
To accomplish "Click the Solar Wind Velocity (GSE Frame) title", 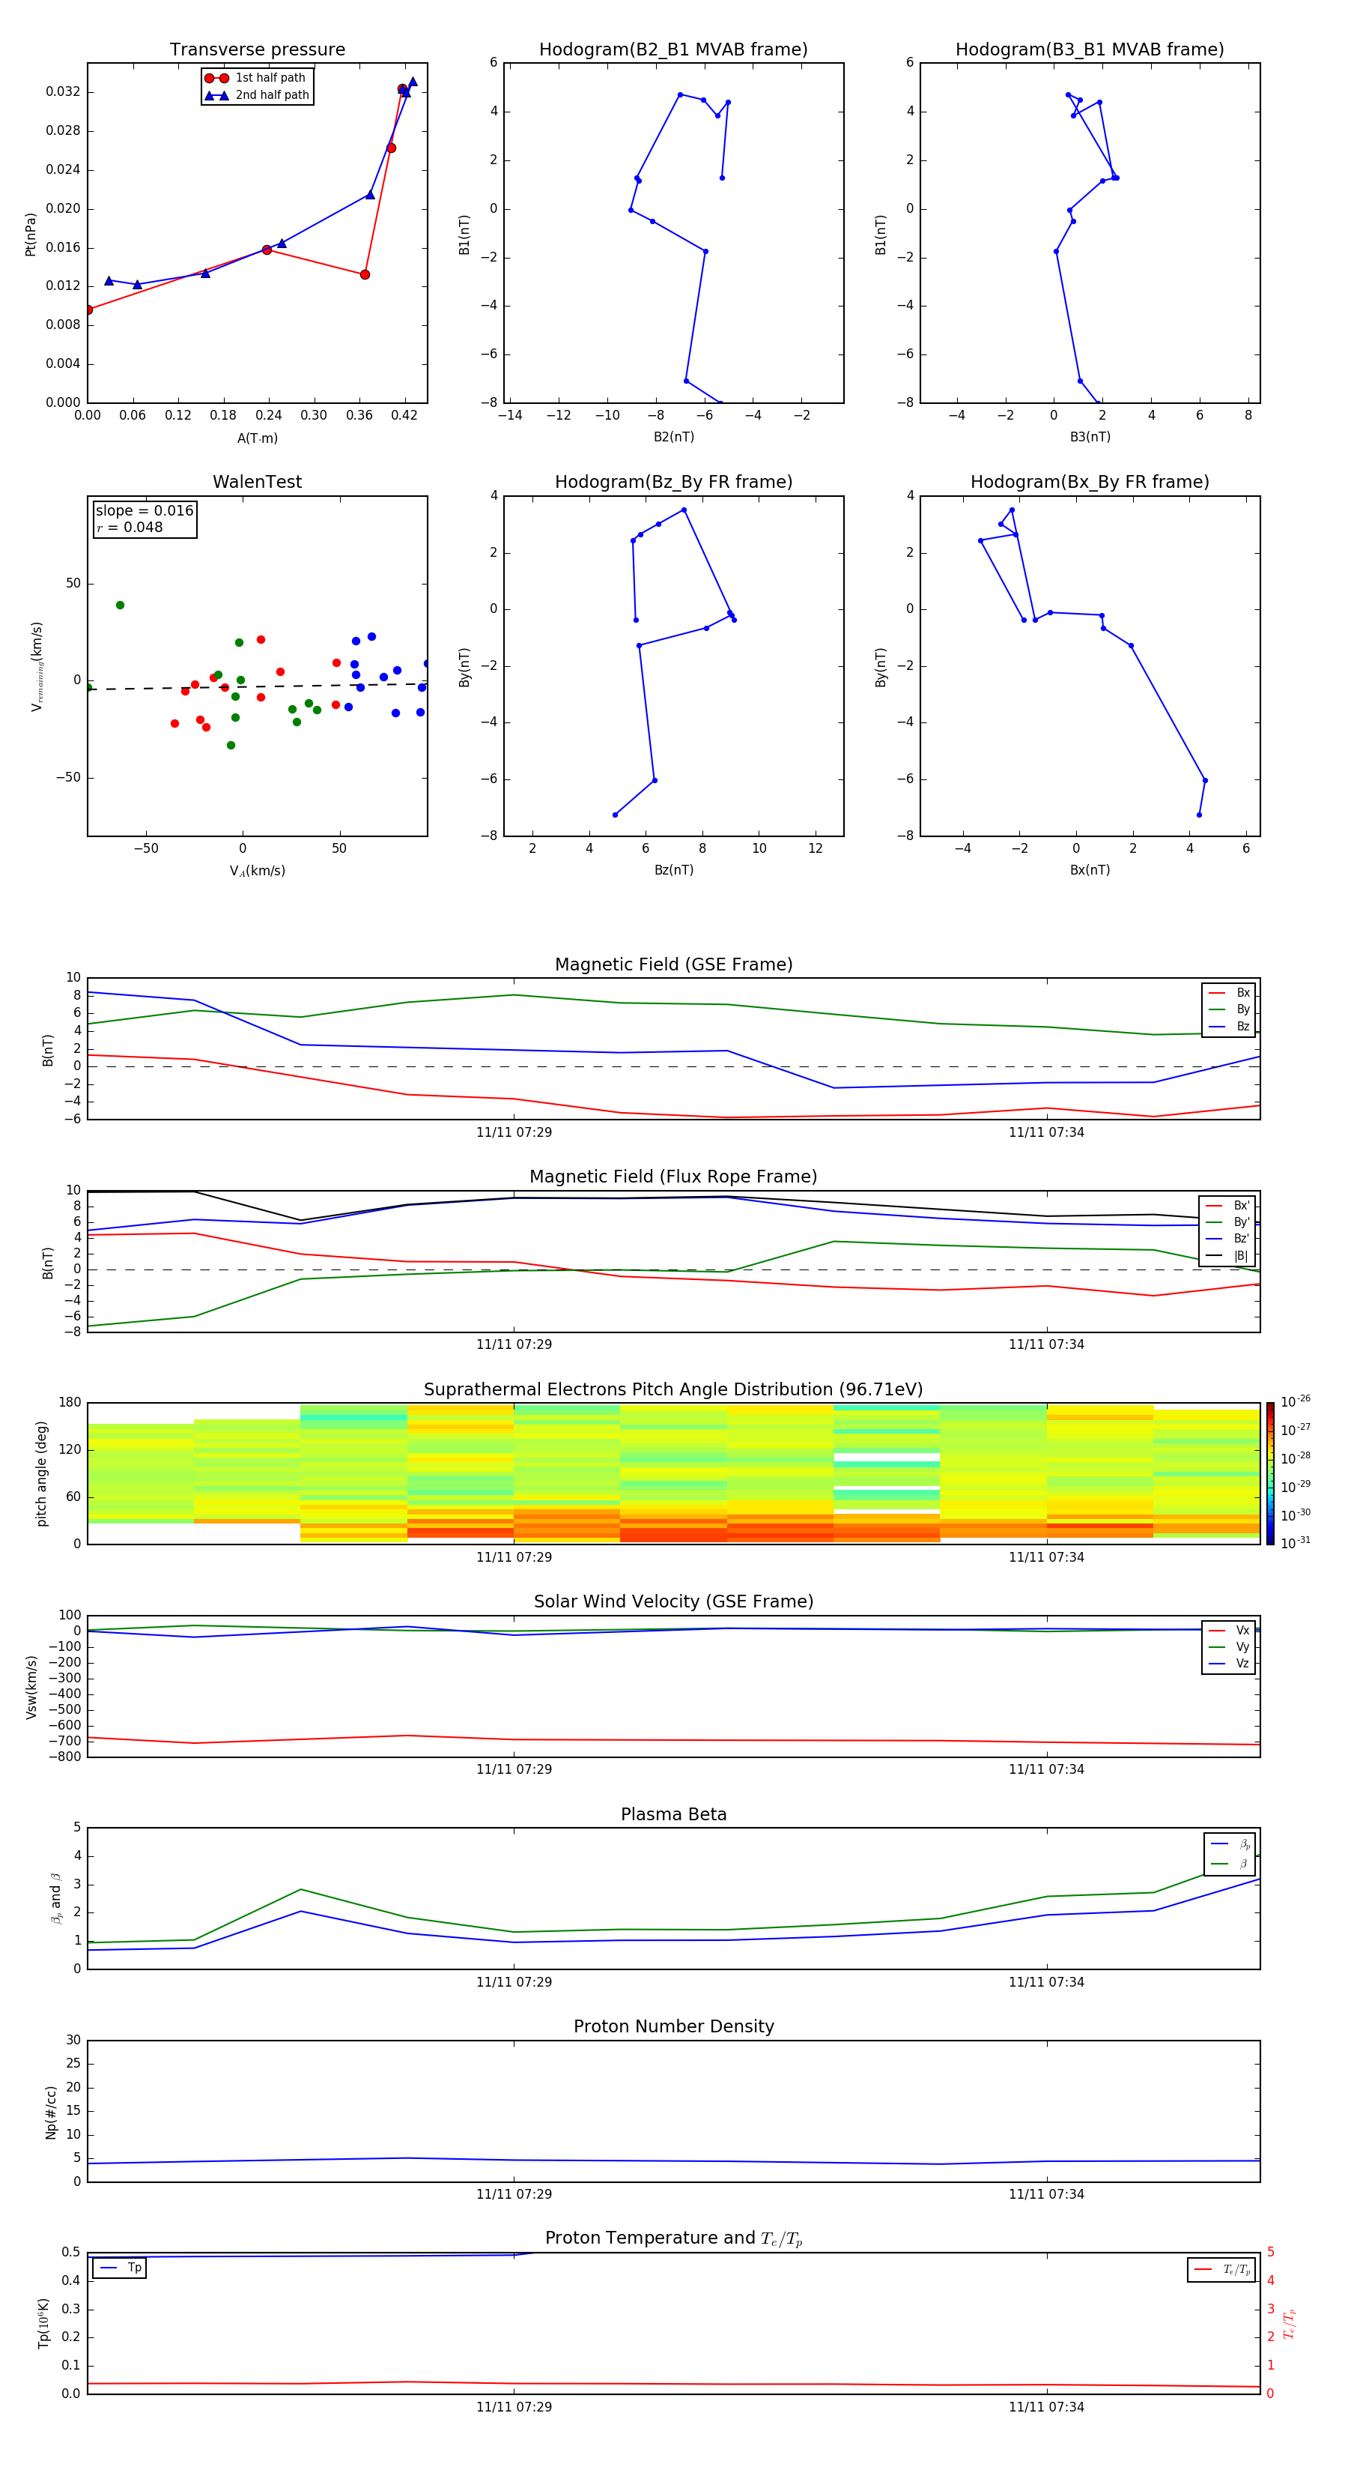I will pyautogui.click(x=673, y=1601).
